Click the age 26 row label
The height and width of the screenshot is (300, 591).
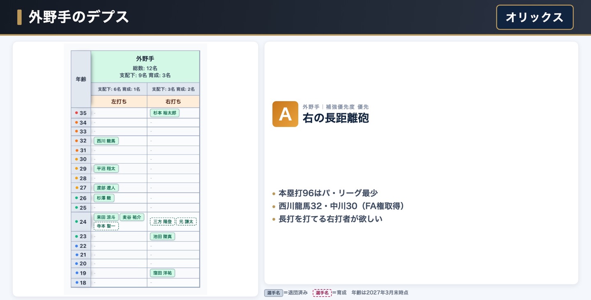pos(81,198)
